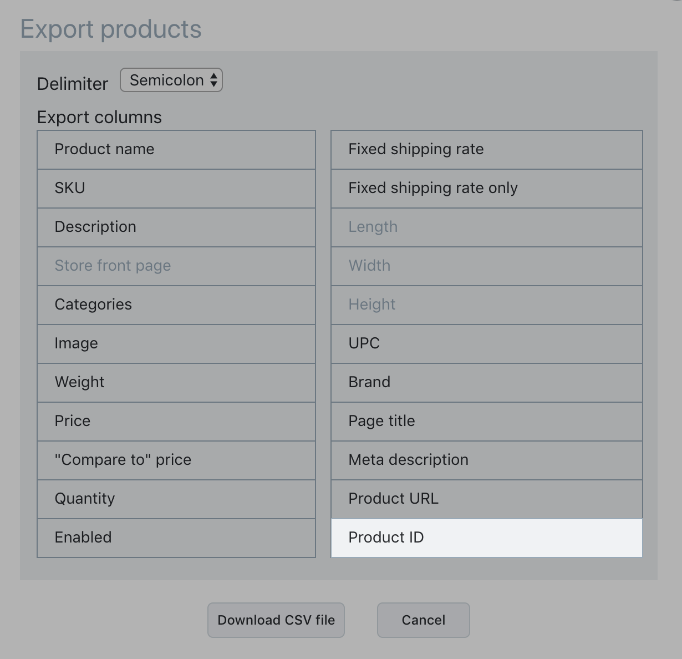Enable the Store front page column
The height and width of the screenshot is (659, 682).
pyautogui.click(x=176, y=266)
